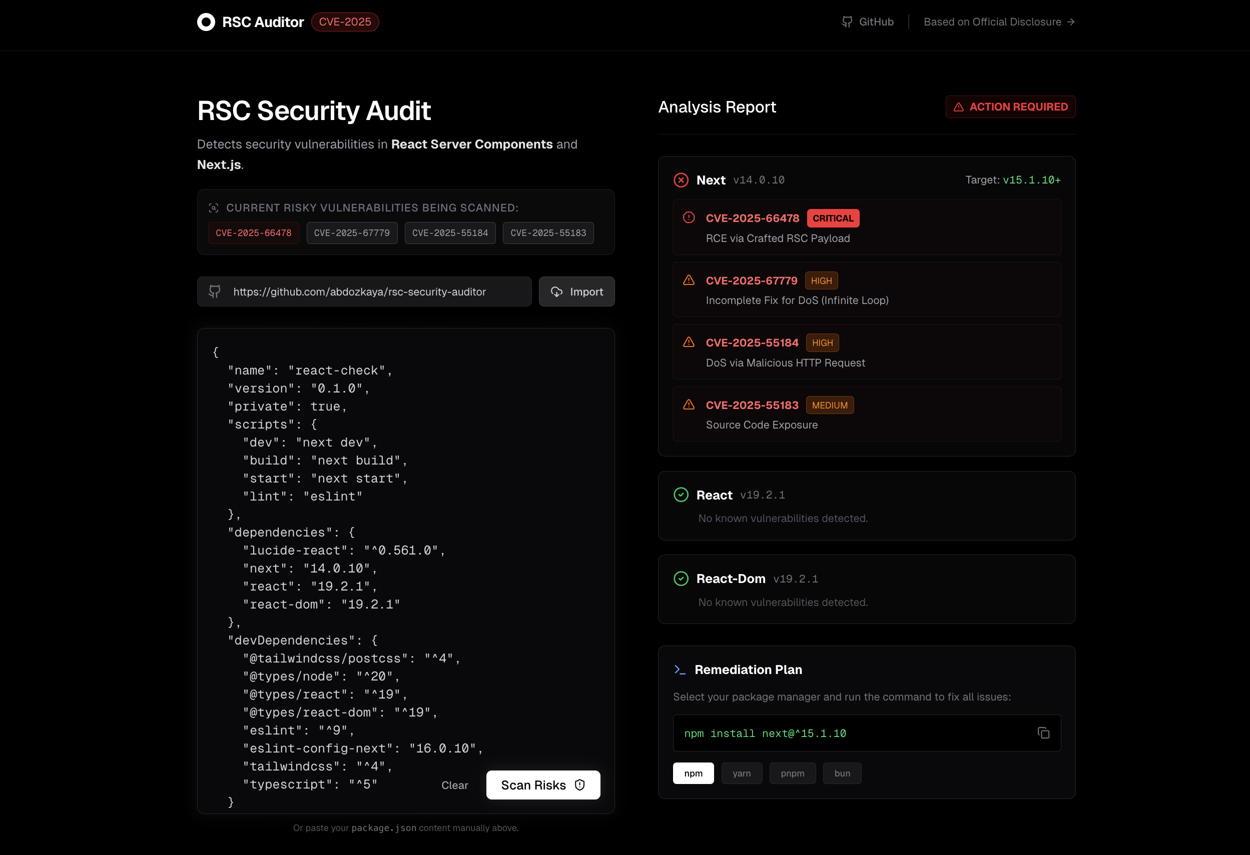Image resolution: width=1250 pixels, height=855 pixels.
Task: Click CVE-2025-67779 in the Next report
Action: (752, 280)
